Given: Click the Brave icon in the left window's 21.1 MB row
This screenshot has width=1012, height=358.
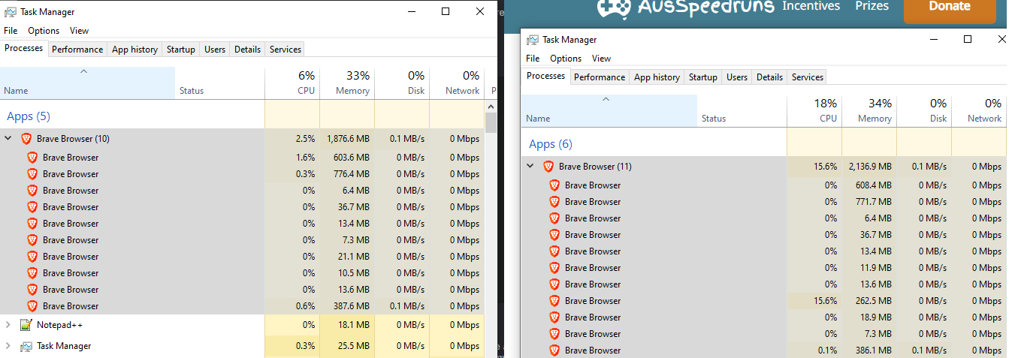Looking at the screenshot, I should 32,257.
